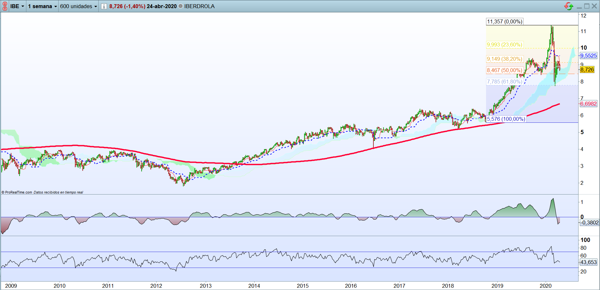Click the 100 level on the RSI scale

[585, 240]
